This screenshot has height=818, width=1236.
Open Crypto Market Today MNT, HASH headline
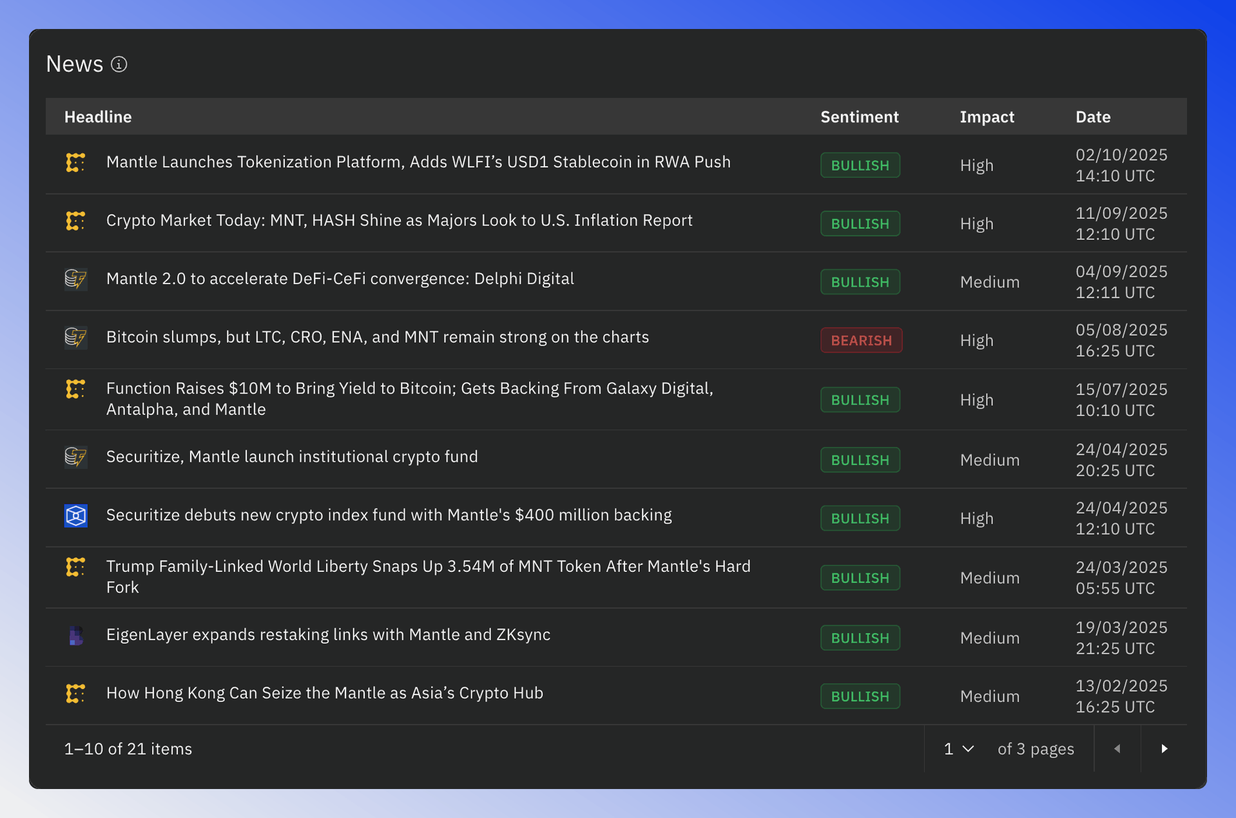[x=400, y=220]
